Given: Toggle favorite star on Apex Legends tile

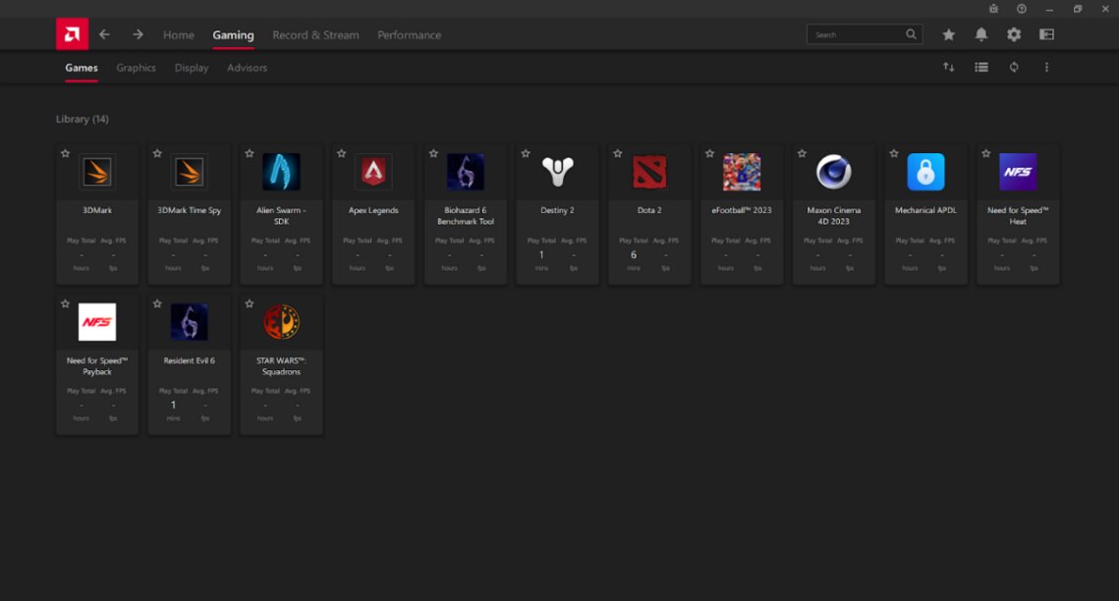Looking at the screenshot, I should [342, 154].
